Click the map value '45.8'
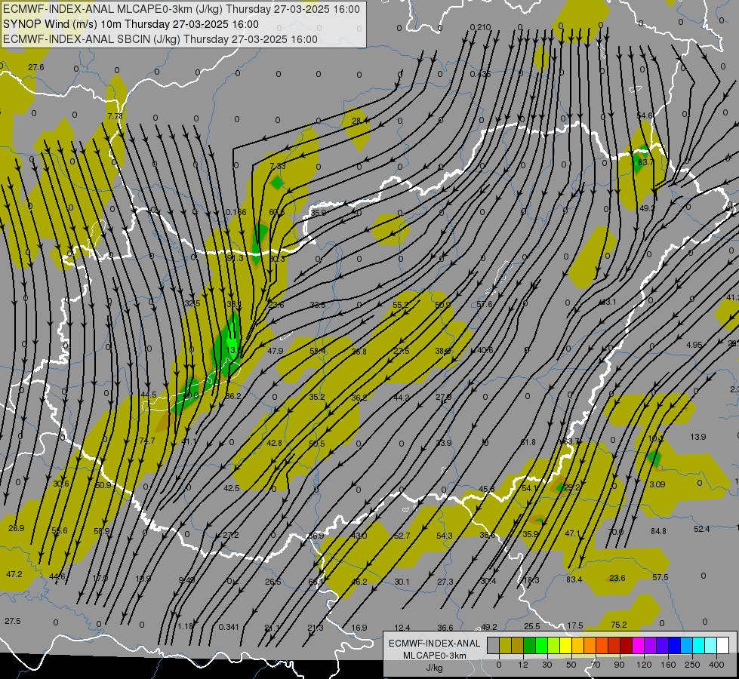Screen dimensions: 739x679 click(486, 489)
